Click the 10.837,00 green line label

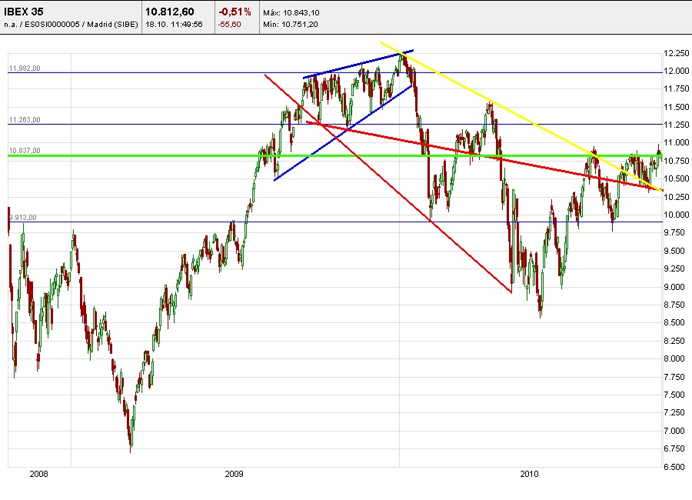25,151
